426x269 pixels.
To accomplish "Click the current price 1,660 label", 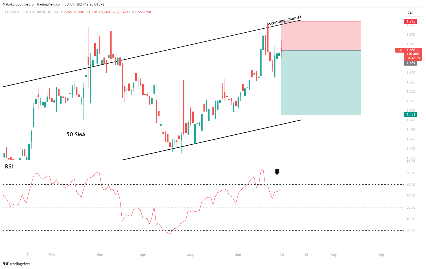I will 411,50.
